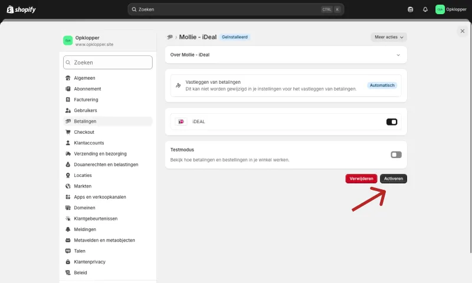Click the Gebruikers icon in sidebar
This screenshot has height=283, width=472.
(x=68, y=110)
